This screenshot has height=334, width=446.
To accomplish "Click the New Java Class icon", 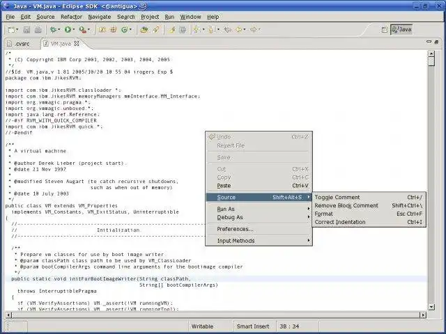I will pos(124,29).
